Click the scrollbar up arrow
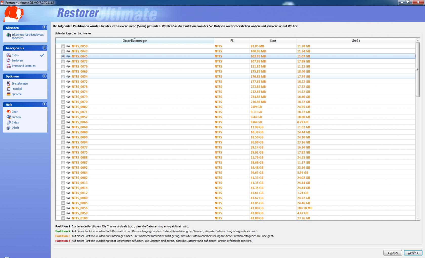This screenshot has height=258, width=425. pos(418,40)
